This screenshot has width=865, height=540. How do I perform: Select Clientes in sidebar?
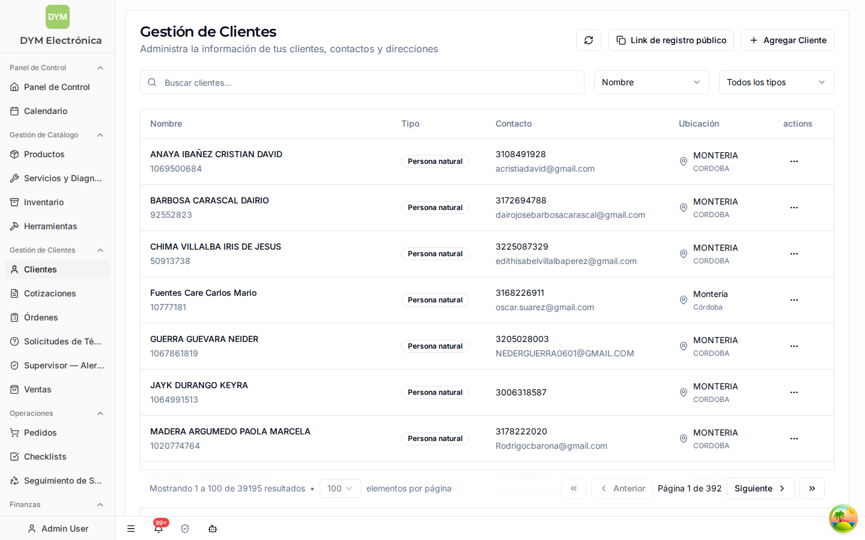(57, 269)
